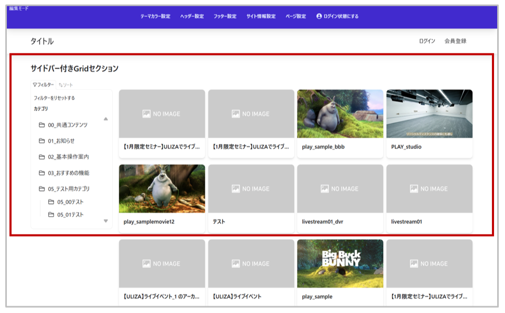Click the folder icon beside 00_共通コンテンツ
Image resolution: width=505 pixels, height=313 pixels.
(x=42, y=125)
